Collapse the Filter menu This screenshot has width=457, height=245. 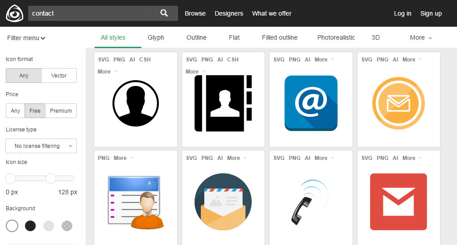coord(26,38)
